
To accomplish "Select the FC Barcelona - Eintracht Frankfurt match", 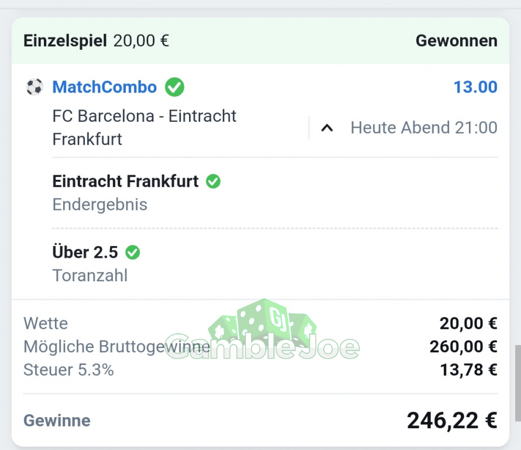I will 144,128.
